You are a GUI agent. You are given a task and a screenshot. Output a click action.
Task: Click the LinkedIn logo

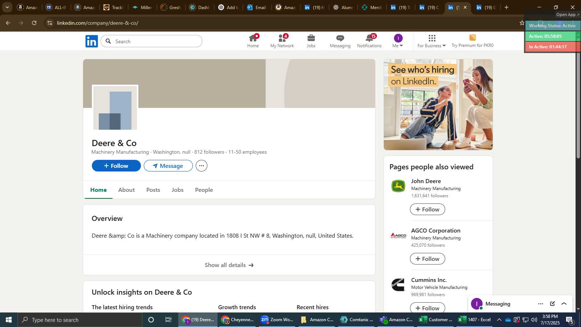(x=92, y=41)
